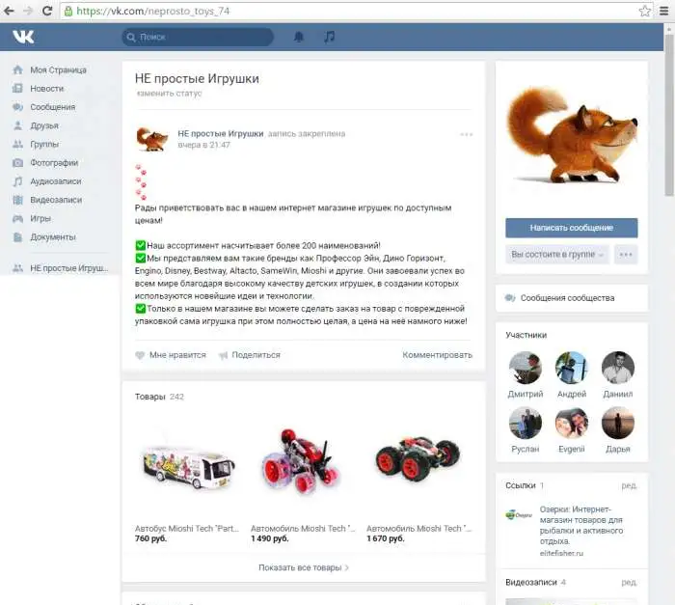
Task: Open member Дарья's avatar
Action: coord(618,423)
